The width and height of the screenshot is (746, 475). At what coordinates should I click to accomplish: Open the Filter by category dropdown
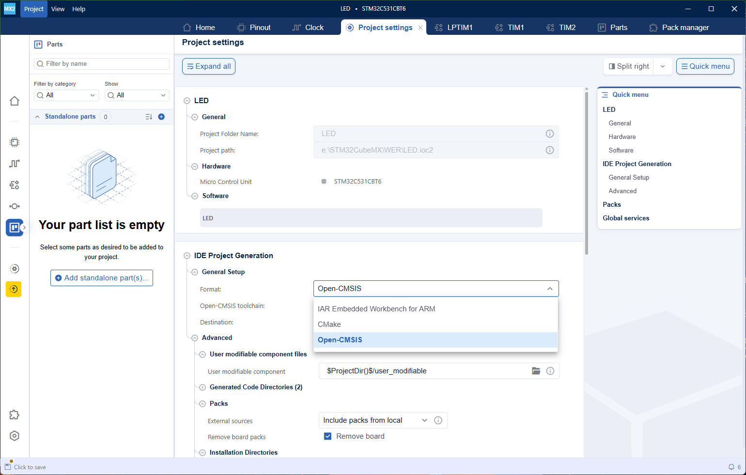(66, 95)
